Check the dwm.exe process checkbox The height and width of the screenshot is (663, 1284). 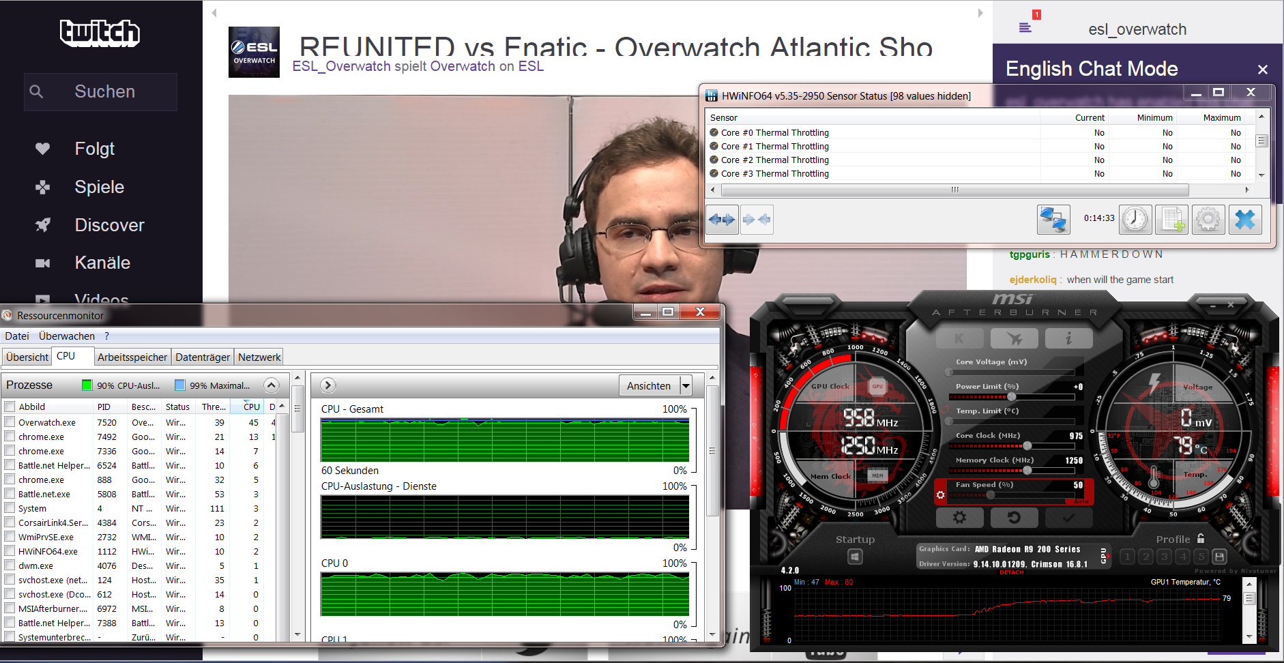click(10, 565)
